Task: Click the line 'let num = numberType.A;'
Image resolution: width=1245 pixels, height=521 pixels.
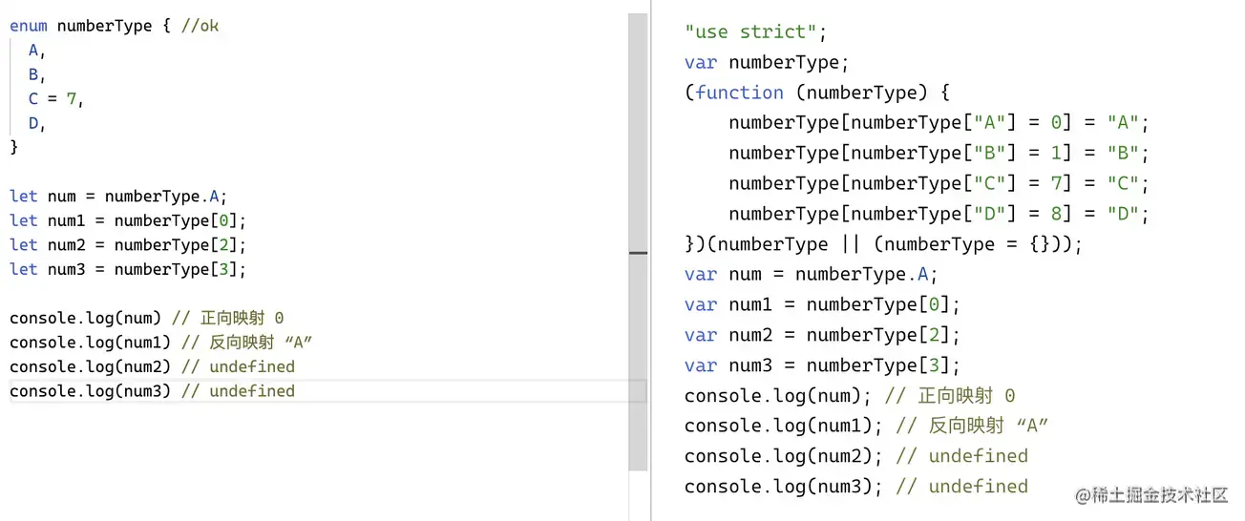Action: (118, 197)
